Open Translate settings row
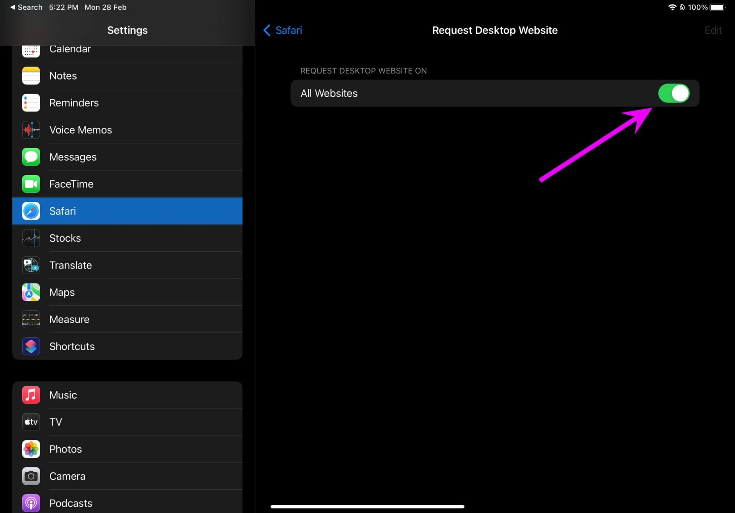This screenshot has height=513, width=735. pyautogui.click(x=127, y=265)
